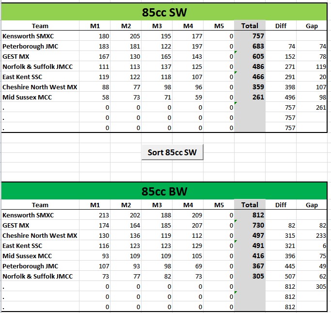Select the M3 header in the 85cc BW table
The height and width of the screenshot is (313, 331).
click(157, 205)
